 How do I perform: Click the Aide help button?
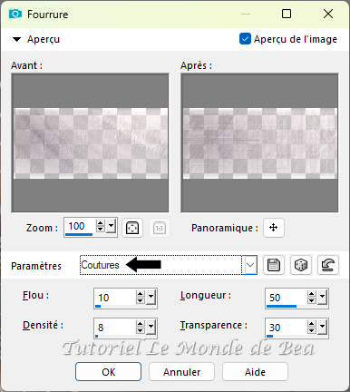coord(255,372)
